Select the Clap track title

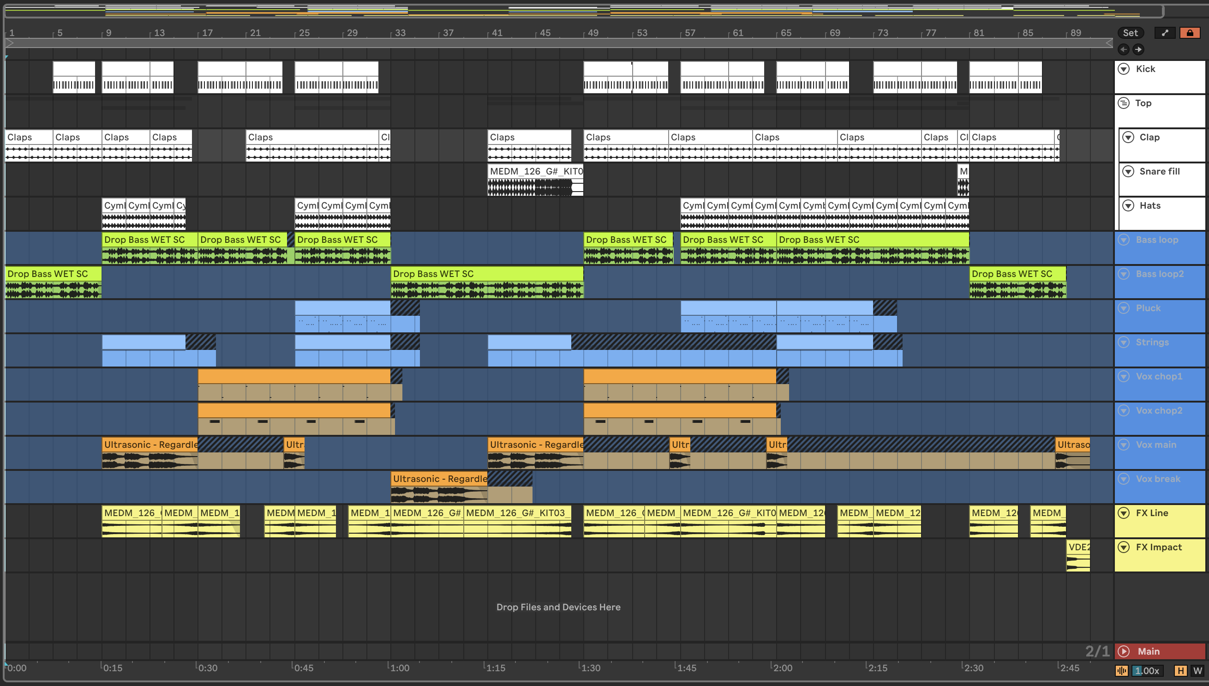coord(1149,137)
